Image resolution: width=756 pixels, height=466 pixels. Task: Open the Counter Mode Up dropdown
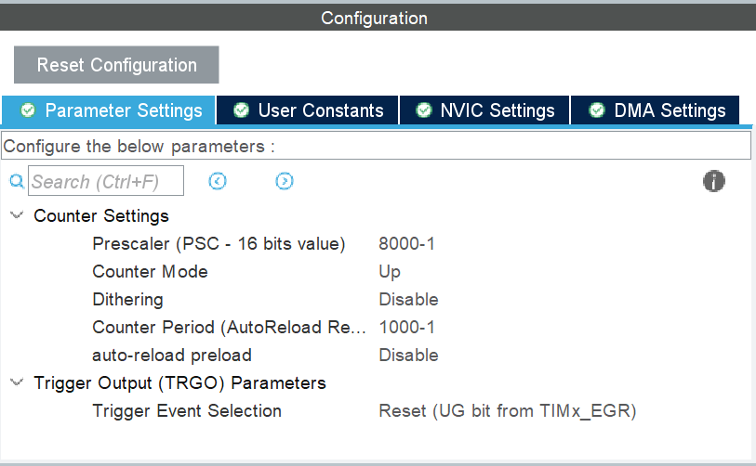coord(390,272)
